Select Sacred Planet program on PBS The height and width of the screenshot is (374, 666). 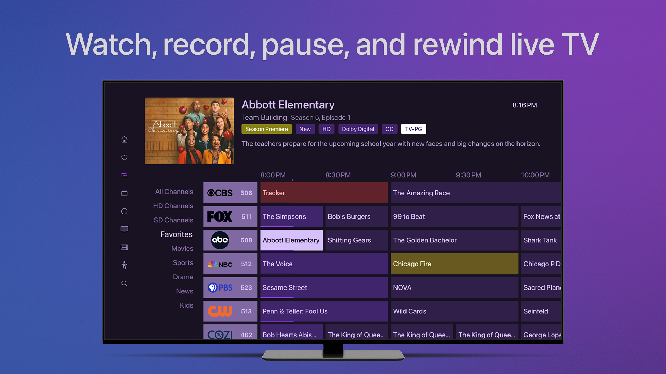[x=541, y=287]
